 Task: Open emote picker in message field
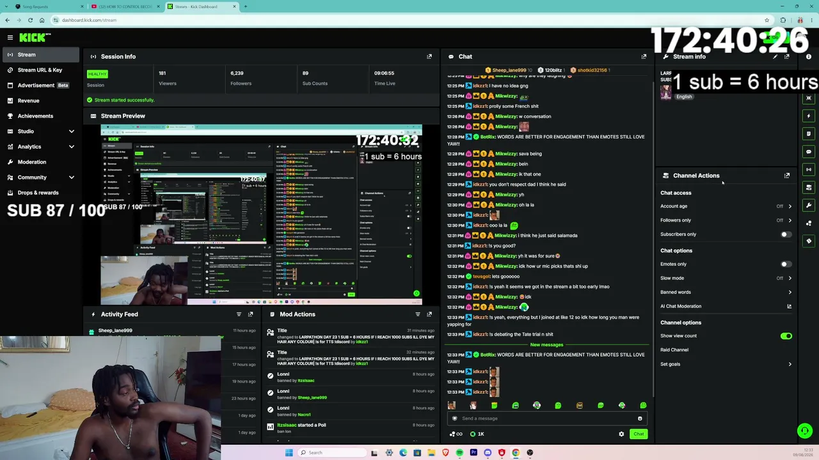[640, 418]
